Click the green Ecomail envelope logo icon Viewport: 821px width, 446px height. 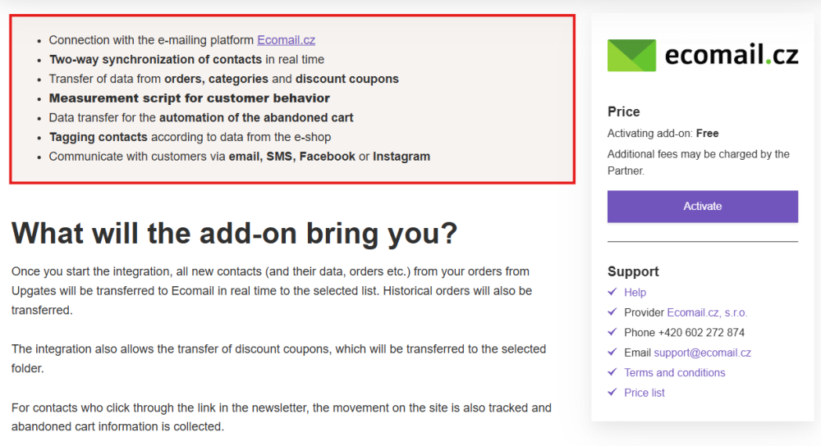631,55
